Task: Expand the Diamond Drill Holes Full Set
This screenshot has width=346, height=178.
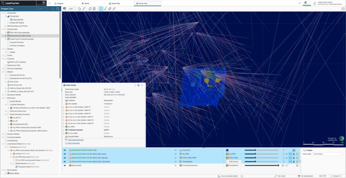Action: click(x=5, y=36)
